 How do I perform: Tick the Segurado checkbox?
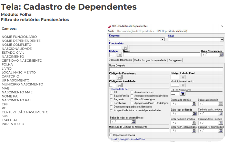(x=111, y=99)
